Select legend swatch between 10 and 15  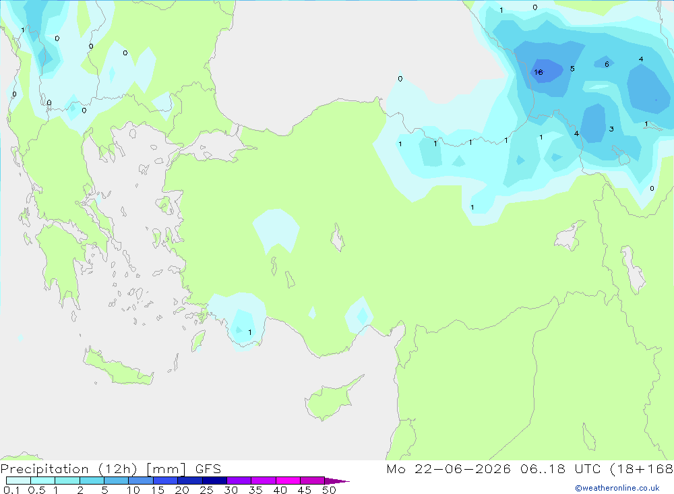[x=141, y=481]
